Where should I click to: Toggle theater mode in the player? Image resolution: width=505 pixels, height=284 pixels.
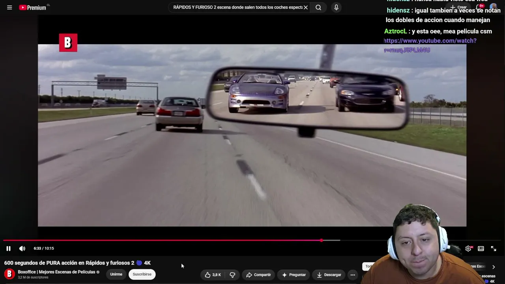(x=481, y=248)
